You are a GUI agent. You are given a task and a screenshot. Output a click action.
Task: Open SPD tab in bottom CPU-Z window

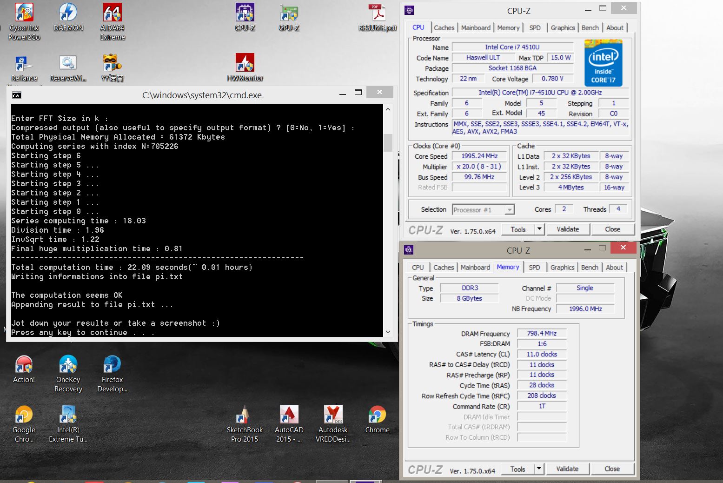(534, 268)
